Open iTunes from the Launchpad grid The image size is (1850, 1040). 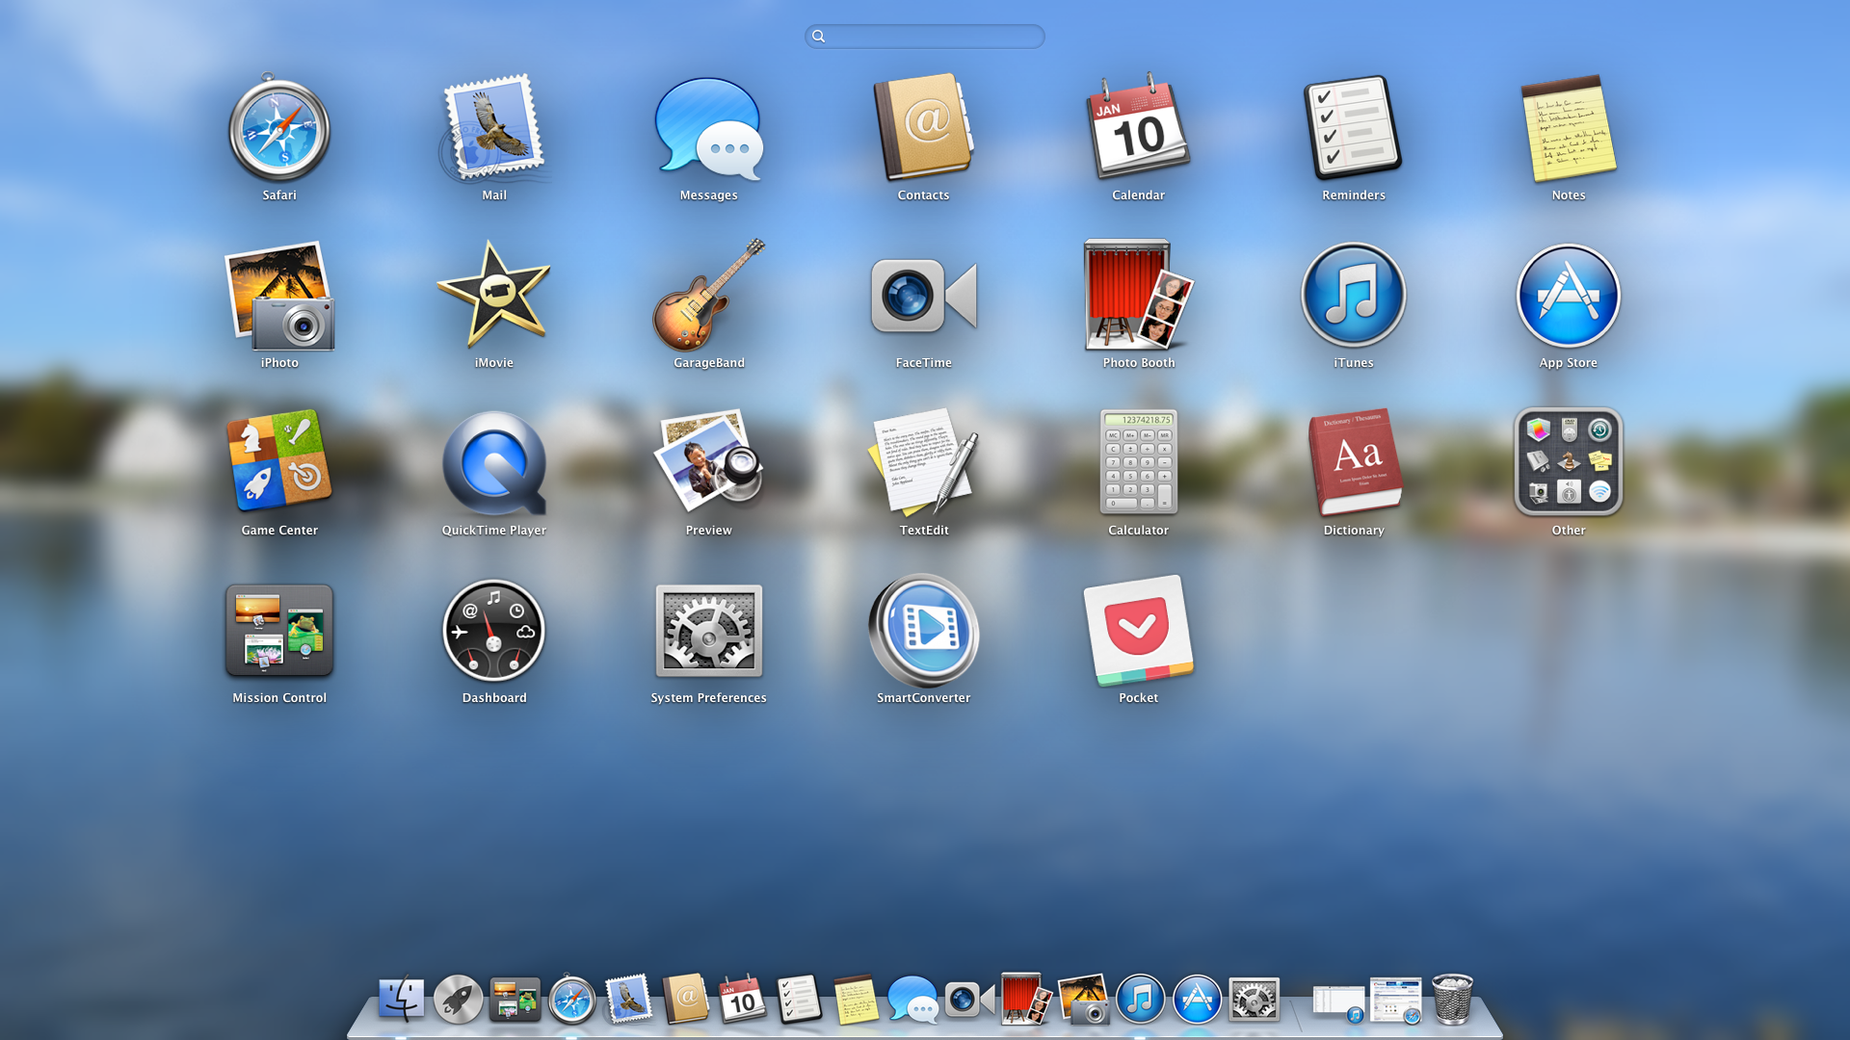(1353, 295)
